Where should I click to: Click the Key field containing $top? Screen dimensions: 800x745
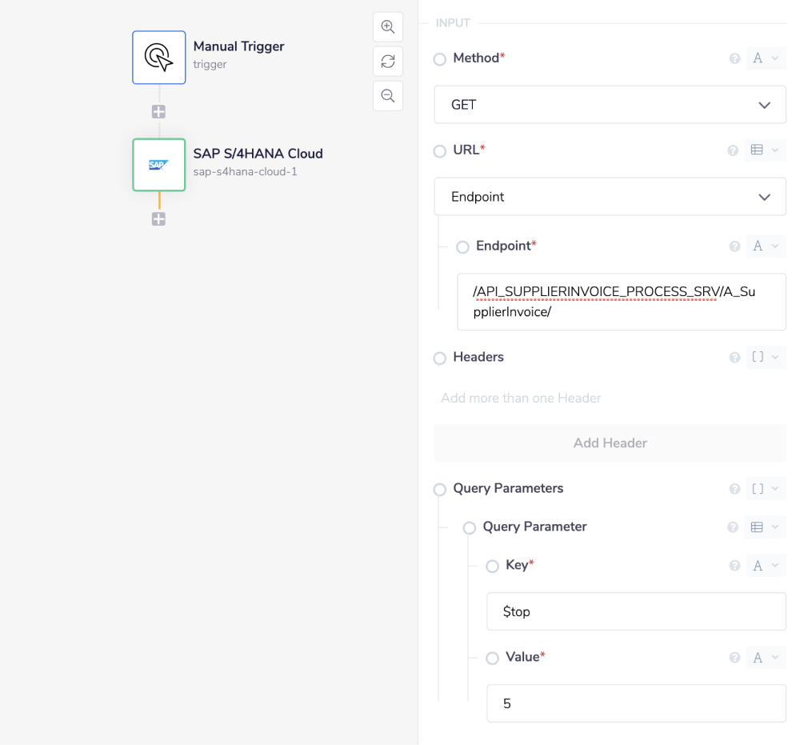pyautogui.click(x=636, y=611)
